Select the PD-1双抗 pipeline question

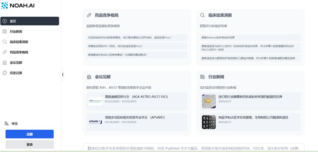(x=137, y=46)
